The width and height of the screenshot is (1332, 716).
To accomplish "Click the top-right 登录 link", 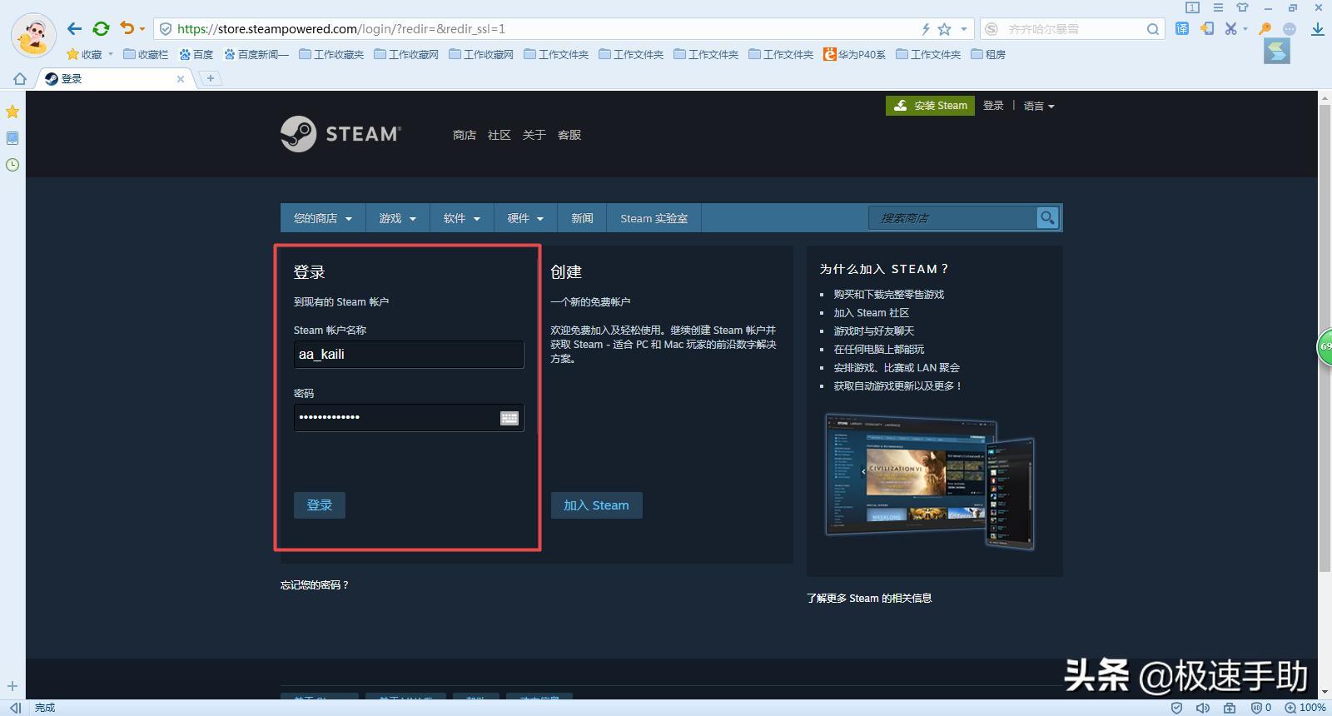I will [993, 106].
